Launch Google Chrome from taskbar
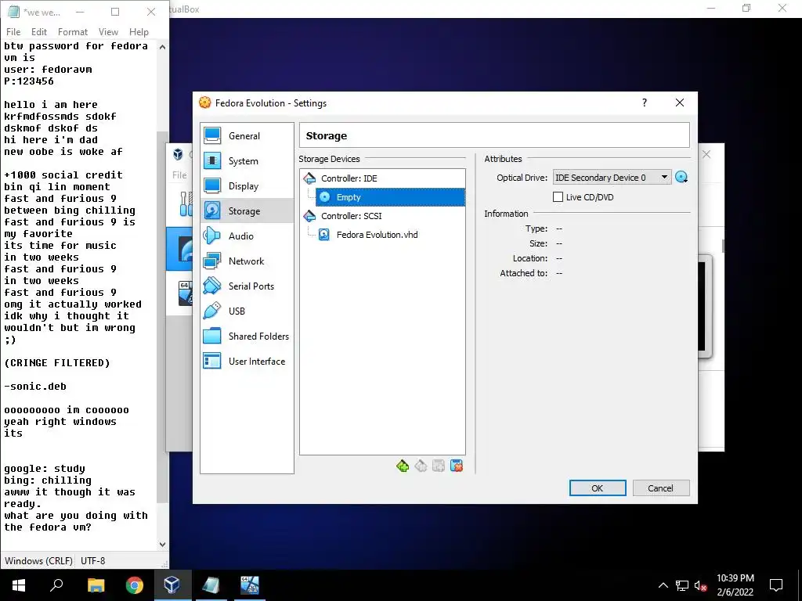Viewport: 802px width, 601px height. pos(135,585)
